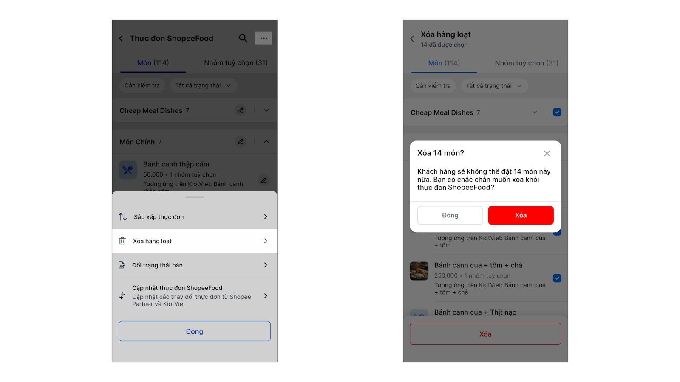Uncheck Bánh canh cua + tôm + chả

pos(557,278)
